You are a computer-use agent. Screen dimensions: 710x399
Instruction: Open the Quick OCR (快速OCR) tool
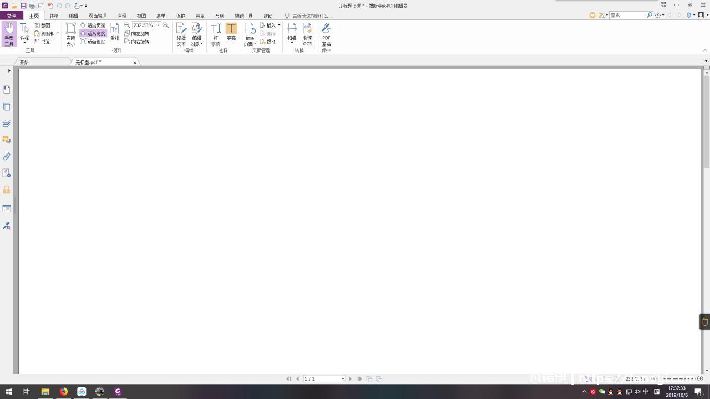(307, 34)
